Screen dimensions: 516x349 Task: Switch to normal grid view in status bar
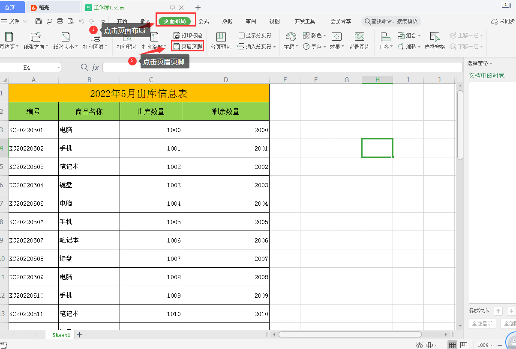tap(453, 345)
